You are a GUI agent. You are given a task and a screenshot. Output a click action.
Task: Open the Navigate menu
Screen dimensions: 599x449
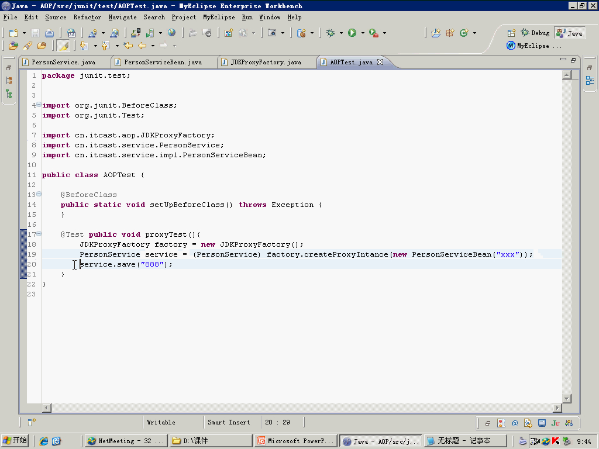(x=123, y=17)
